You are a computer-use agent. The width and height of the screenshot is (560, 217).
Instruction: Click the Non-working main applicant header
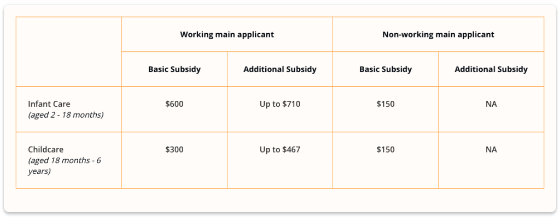tap(438, 34)
